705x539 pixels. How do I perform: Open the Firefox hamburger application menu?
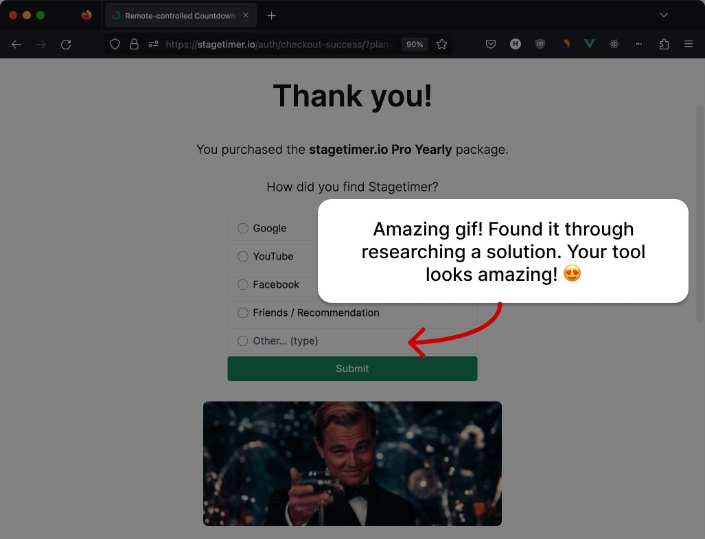tap(688, 44)
